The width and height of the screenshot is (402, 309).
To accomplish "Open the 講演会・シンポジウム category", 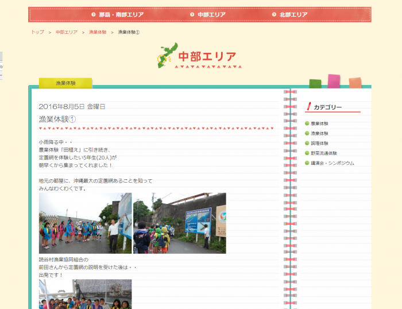I will click(x=333, y=163).
